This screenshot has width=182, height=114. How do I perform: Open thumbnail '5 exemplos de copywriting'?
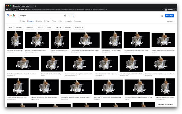click(x=44, y=87)
